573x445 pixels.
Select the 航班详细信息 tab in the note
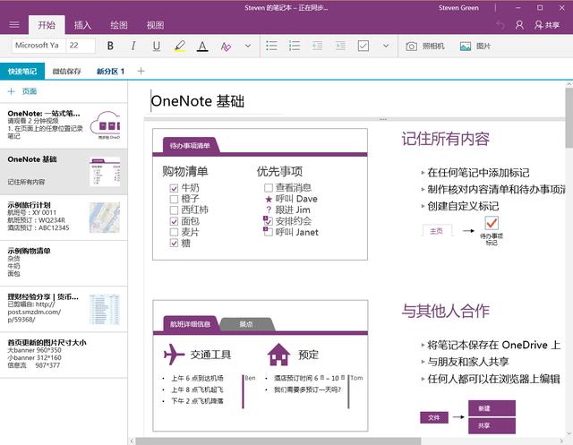[x=190, y=324]
